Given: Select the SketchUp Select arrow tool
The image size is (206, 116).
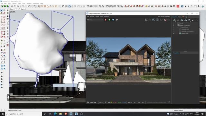Looking at the screenshot, I should tap(2, 10).
